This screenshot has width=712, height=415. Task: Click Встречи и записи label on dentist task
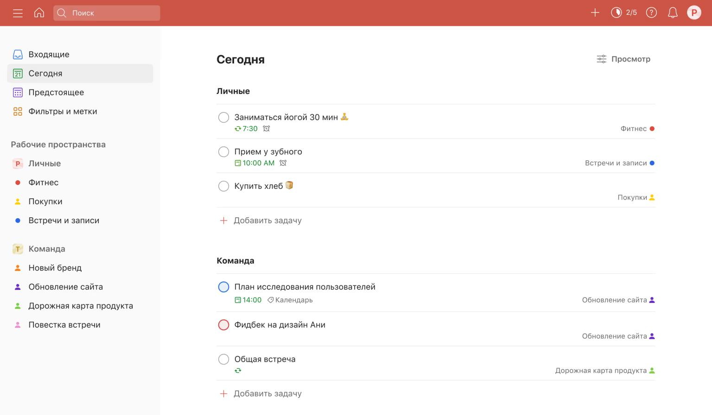(620, 163)
